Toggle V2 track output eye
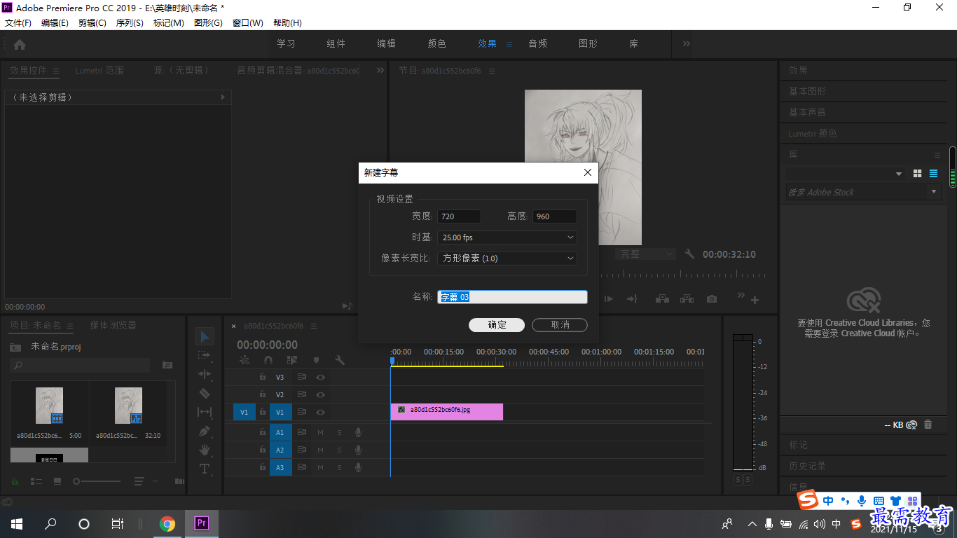The height and width of the screenshot is (538, 957). coord(320,394)
